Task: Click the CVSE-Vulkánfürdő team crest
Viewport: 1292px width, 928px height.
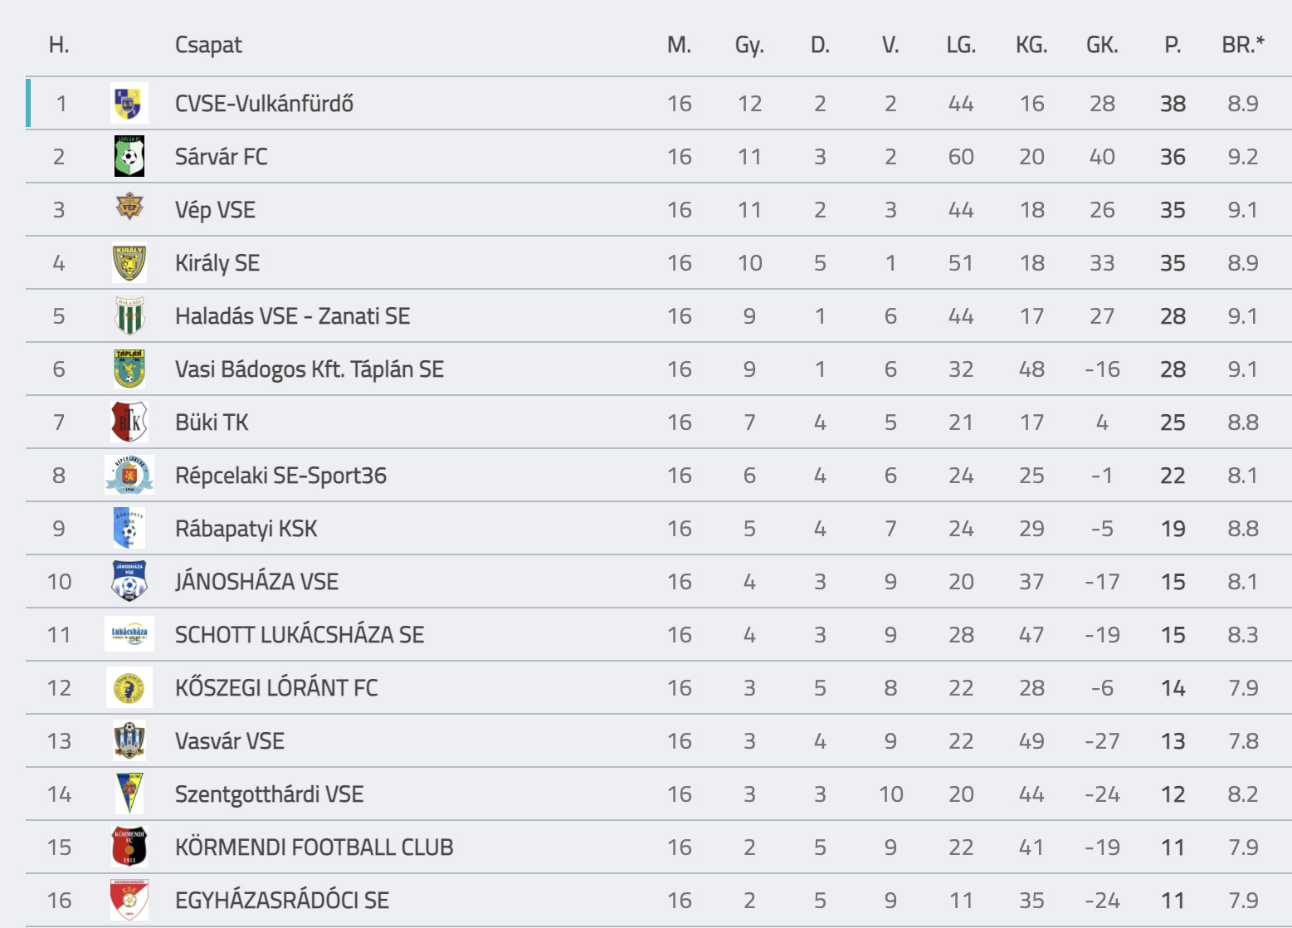Action: tap(129, 104)
